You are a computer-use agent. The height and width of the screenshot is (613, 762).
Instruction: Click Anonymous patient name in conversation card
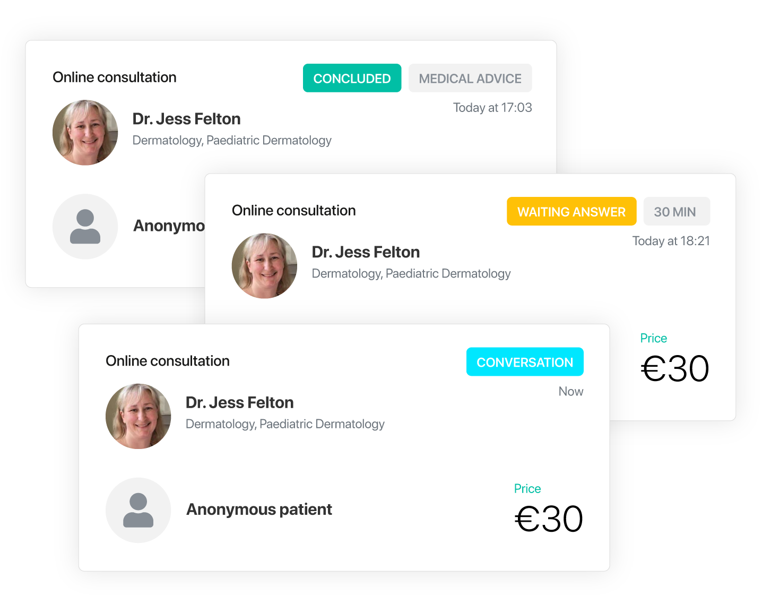(259, 510)
